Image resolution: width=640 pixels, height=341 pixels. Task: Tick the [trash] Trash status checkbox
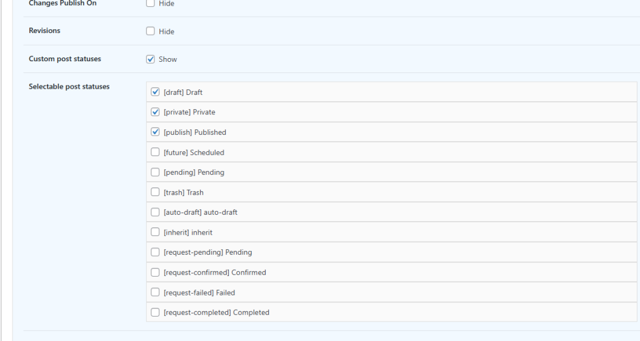pyautogui.click(x=156, y=192)
